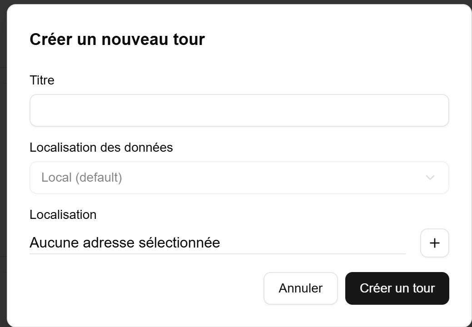This screenshot has width=472, height=327.
Task: Click the plus icon to add an address
Action: click(x=434, y=243)
